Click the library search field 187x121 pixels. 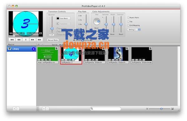(x=105, y=109)
